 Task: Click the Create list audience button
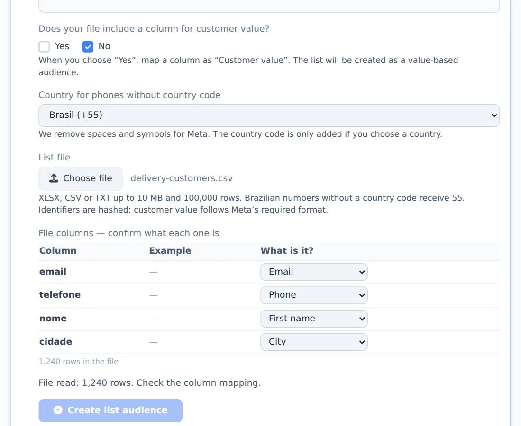[110, 410]
